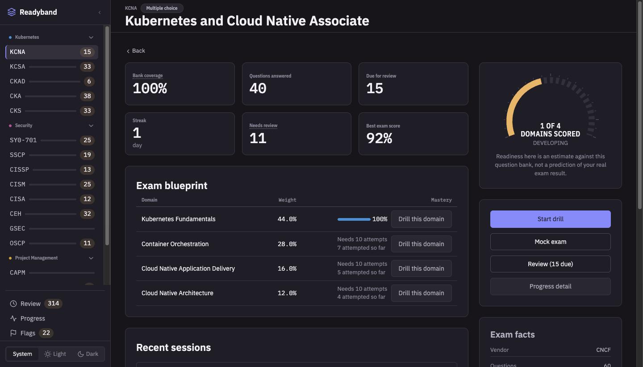Click the Readyband logo icon
The image size is (643, 367).
(12, 12)
